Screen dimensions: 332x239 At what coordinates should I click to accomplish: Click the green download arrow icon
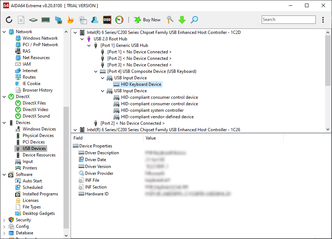182,20
